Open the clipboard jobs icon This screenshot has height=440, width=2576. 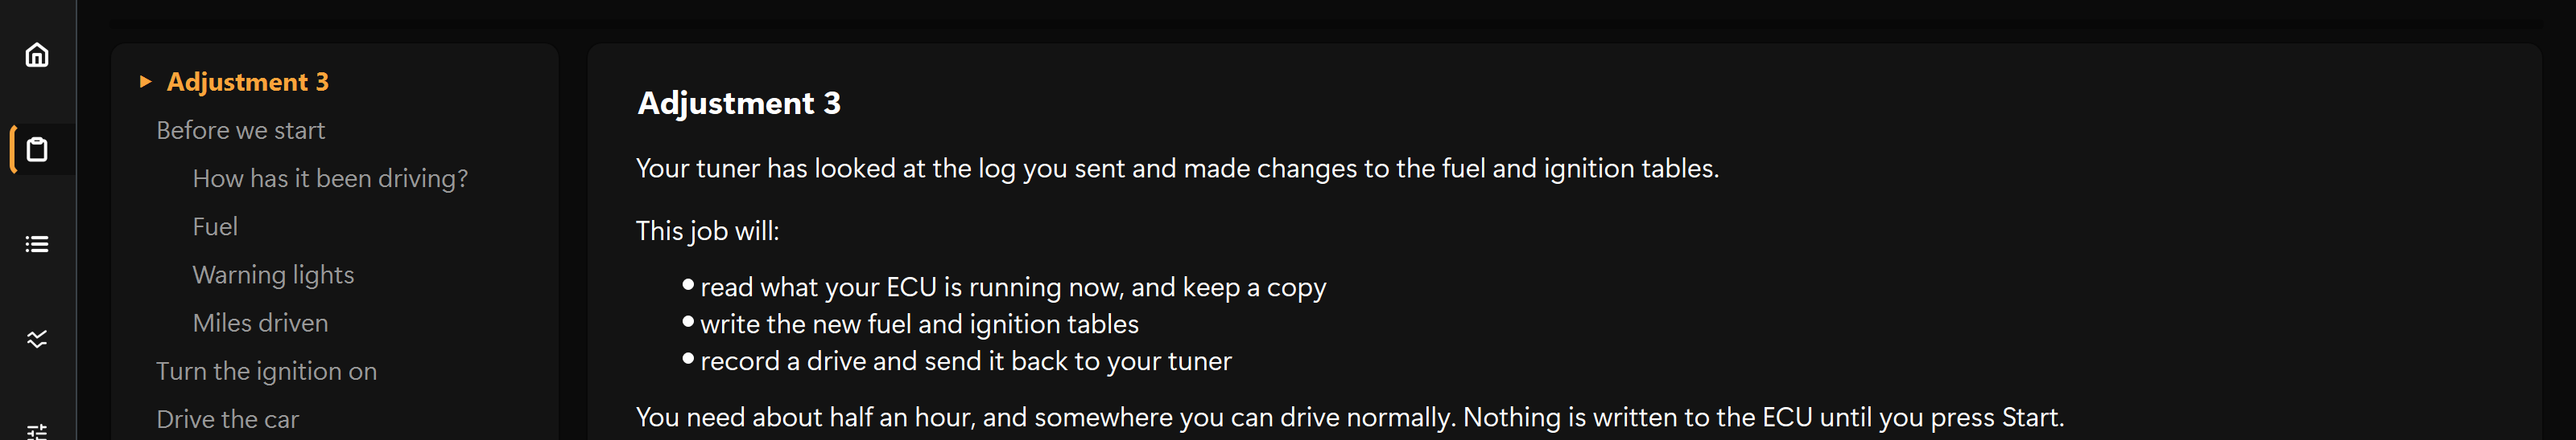pos(37,149)
